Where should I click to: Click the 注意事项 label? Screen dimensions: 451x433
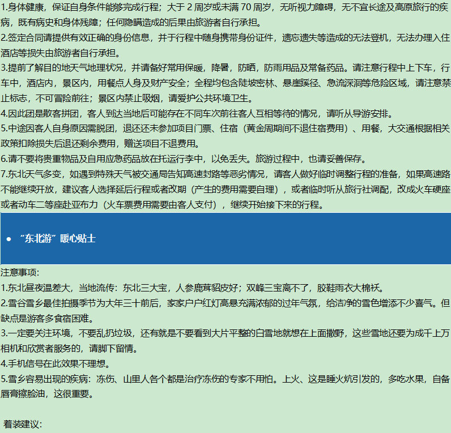[20, 272]
